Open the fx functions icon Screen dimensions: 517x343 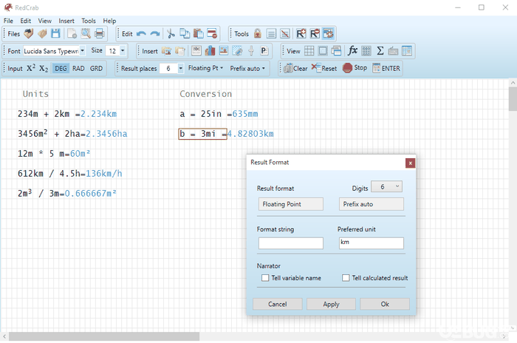[352, 50]
